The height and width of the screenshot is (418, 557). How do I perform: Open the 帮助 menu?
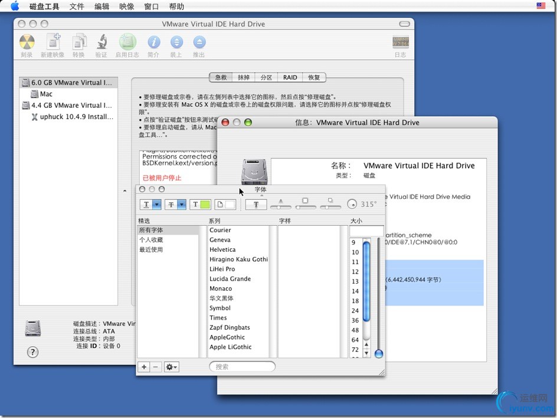176,6
